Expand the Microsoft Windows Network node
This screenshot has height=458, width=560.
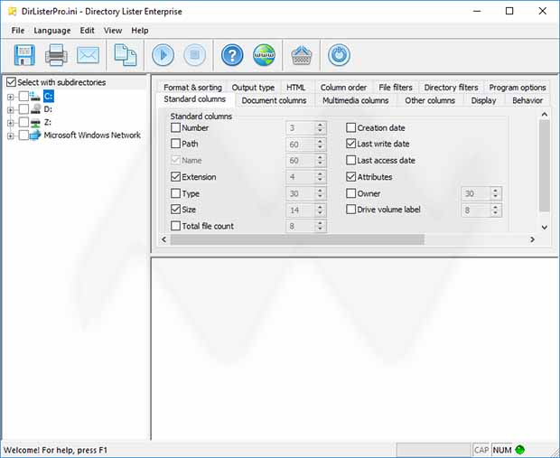pyautogui.click(x=10, y=136)
